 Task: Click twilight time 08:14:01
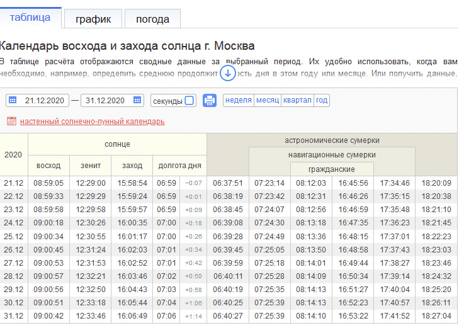(x=311, y=263)
